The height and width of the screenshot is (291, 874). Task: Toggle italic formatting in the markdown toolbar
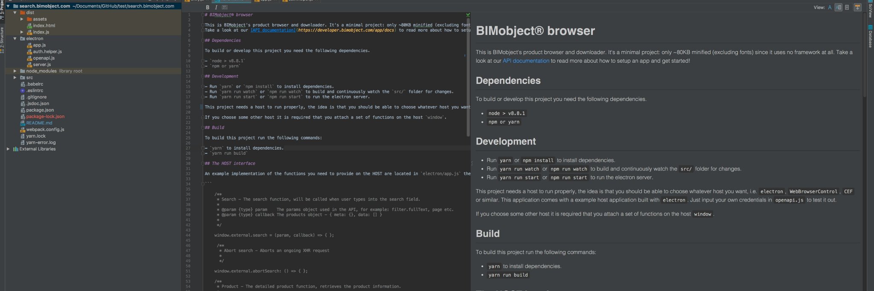click(216, 7)
